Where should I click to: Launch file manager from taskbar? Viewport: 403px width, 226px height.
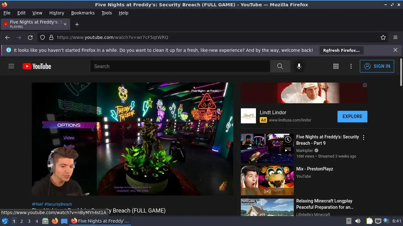pyautogui.click(x=45, y=221)
